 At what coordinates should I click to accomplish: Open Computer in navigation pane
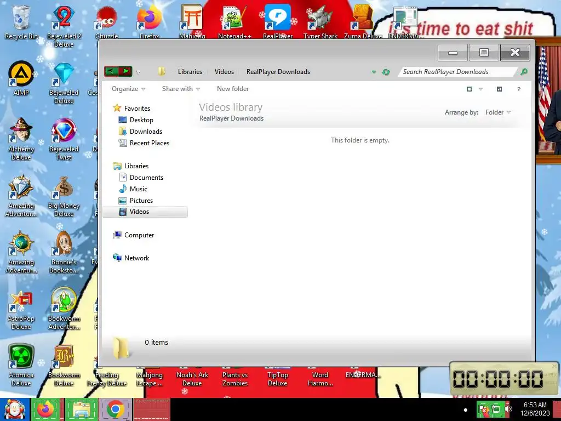click(134, 235)
